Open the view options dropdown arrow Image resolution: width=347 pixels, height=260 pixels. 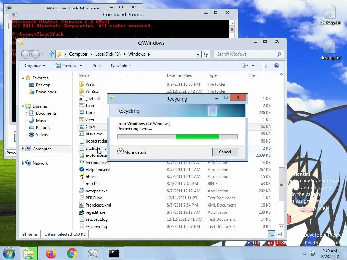tap(253, 66)
